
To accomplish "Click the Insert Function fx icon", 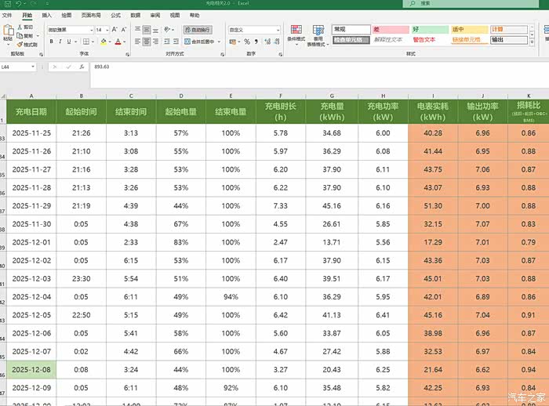I will 82,67.
